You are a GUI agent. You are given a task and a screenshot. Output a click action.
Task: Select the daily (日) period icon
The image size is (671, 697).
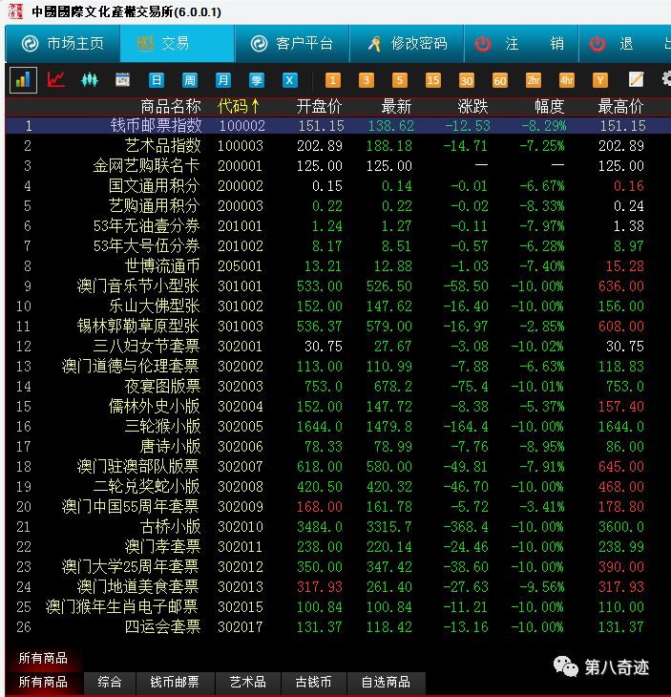point(156,80)
